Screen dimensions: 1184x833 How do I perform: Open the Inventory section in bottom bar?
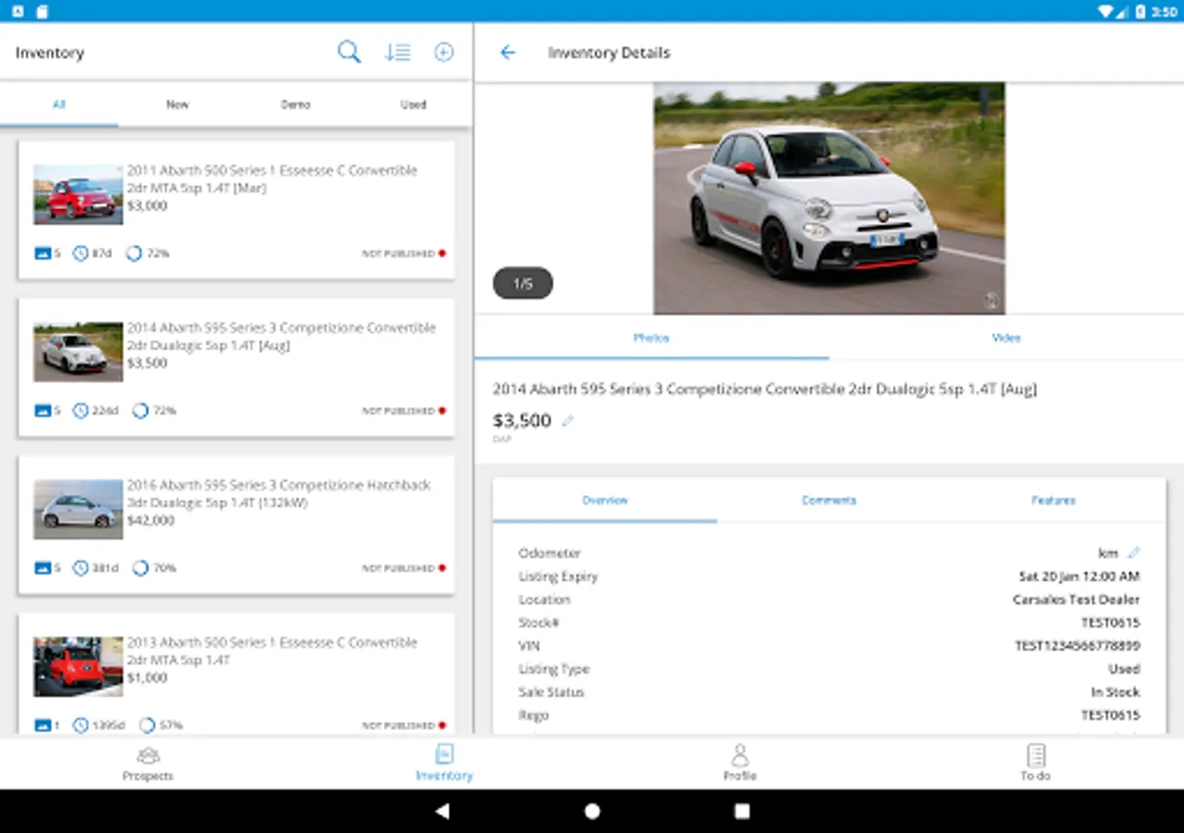(x=444, y=764)
